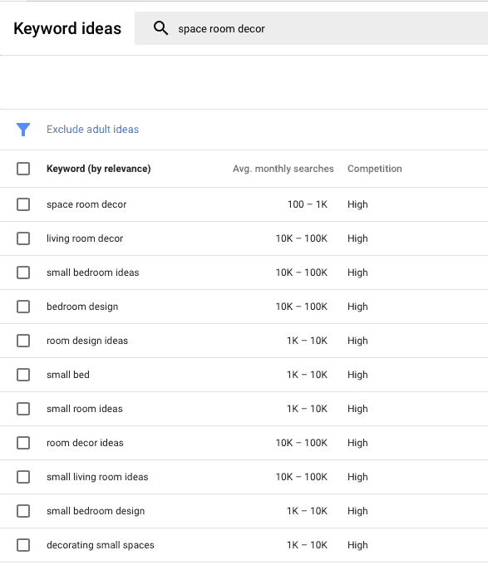The image size is (488, 565).
Task: Click the blue filter funnel icon
Action: 23,130
